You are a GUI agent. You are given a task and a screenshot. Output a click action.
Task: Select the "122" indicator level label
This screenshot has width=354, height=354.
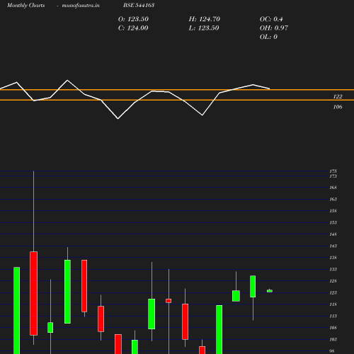(338, 96)
